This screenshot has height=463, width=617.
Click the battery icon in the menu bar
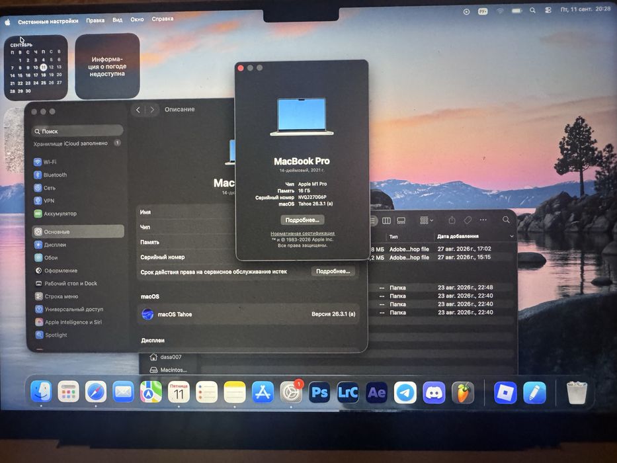click(x=516, y=11)
